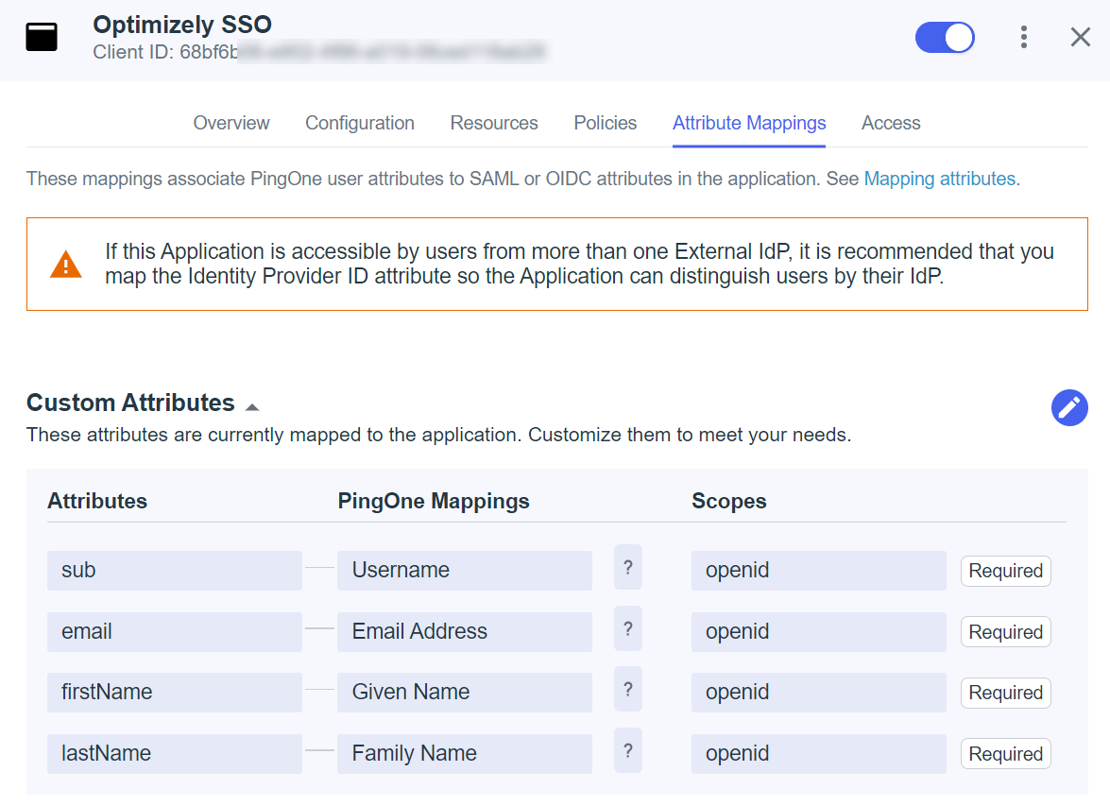Click the firstName attribute field
1110x806 pixels.
click(175, 692)
